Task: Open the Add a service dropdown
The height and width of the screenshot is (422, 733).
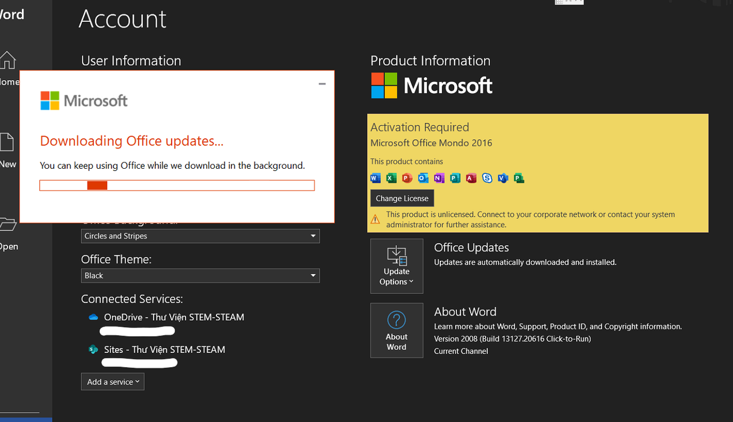Action: [x=113, y=381]
